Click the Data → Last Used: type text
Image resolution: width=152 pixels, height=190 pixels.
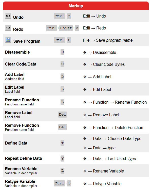(x=115, y=159)
